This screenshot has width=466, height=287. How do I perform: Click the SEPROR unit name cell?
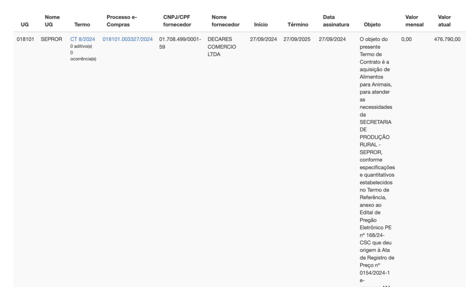point(51,39)
